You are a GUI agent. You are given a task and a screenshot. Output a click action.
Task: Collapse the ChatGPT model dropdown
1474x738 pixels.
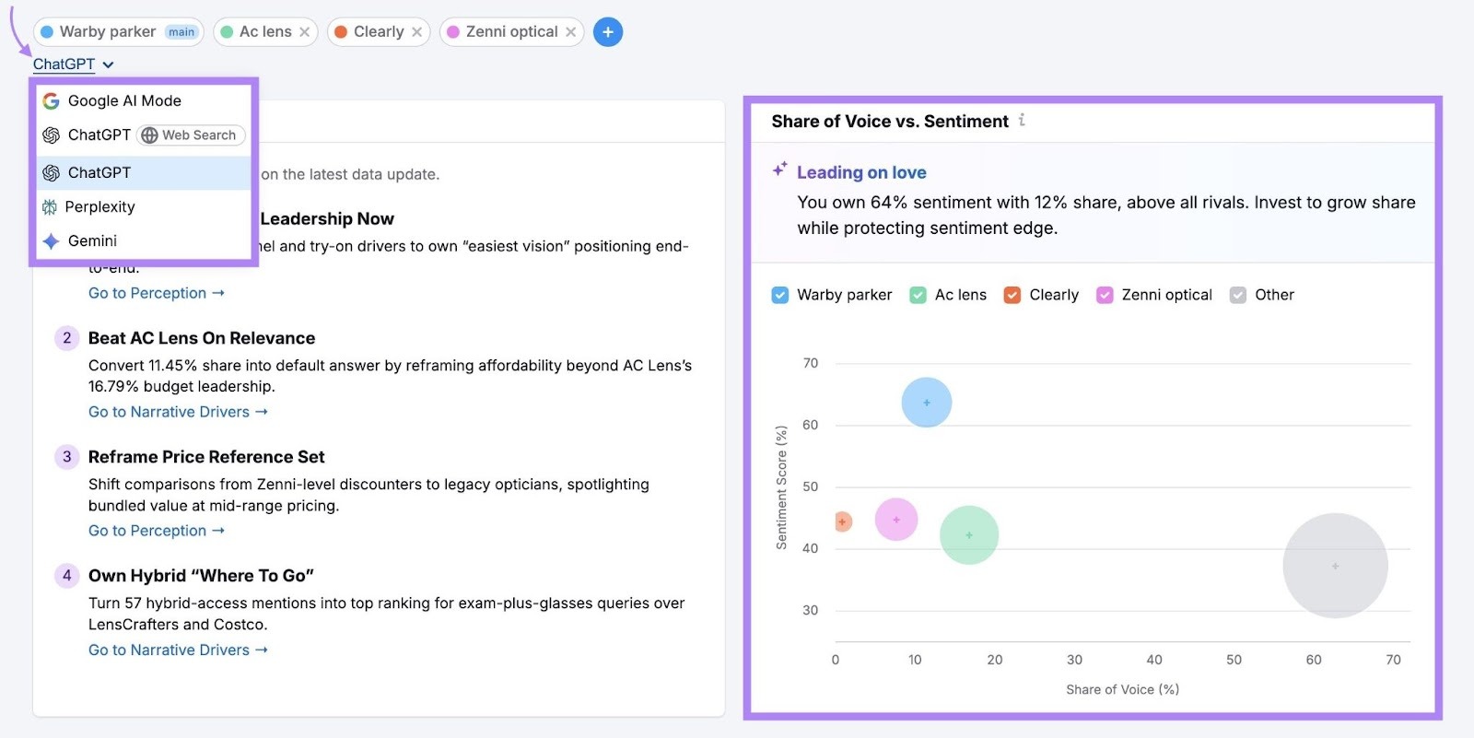(x=108, y=64)
